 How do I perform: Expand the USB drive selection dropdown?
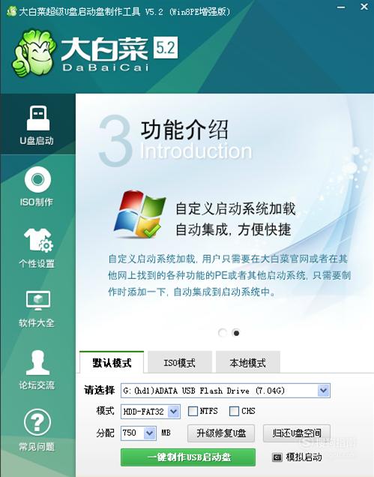click(323, 390)
